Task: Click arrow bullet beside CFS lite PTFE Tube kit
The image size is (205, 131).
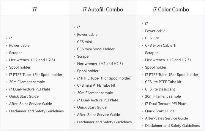Action: [142, 82]
